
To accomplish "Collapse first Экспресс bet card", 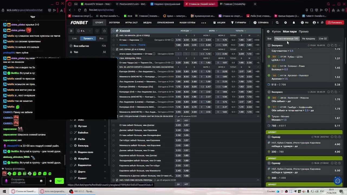I will pos(339,45).
